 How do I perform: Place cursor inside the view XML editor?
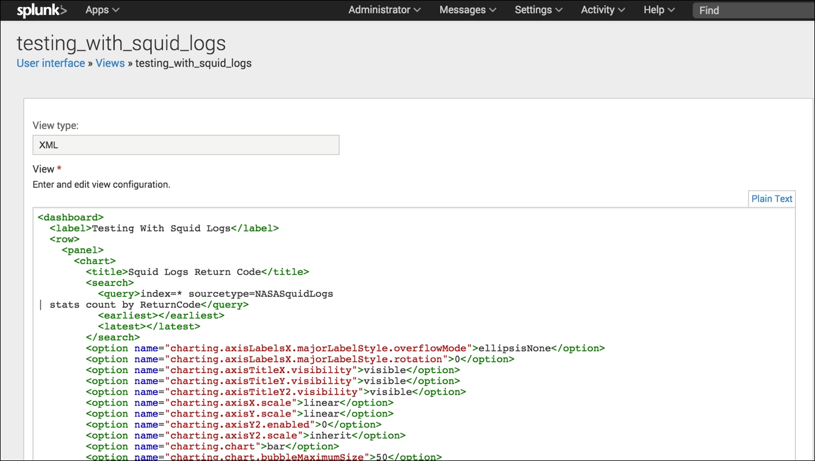[x=404, y=335]
